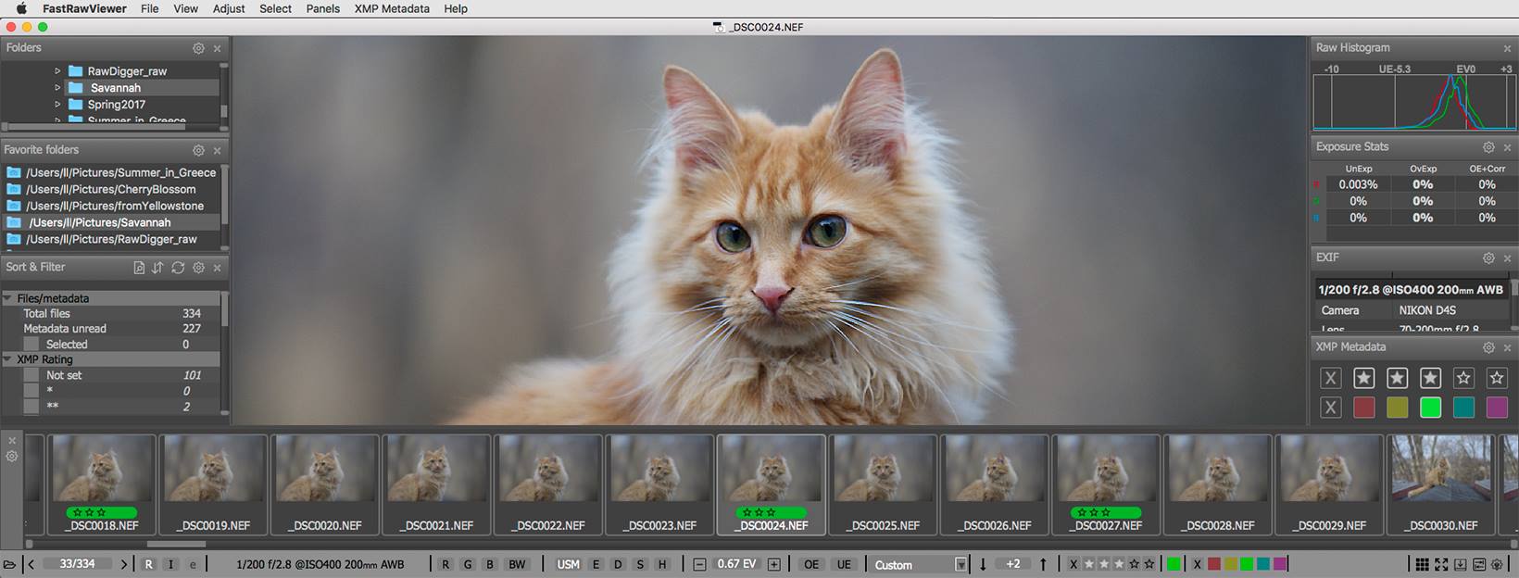
Task: Clear rating X in bottom status bar
Action: 1073,564
